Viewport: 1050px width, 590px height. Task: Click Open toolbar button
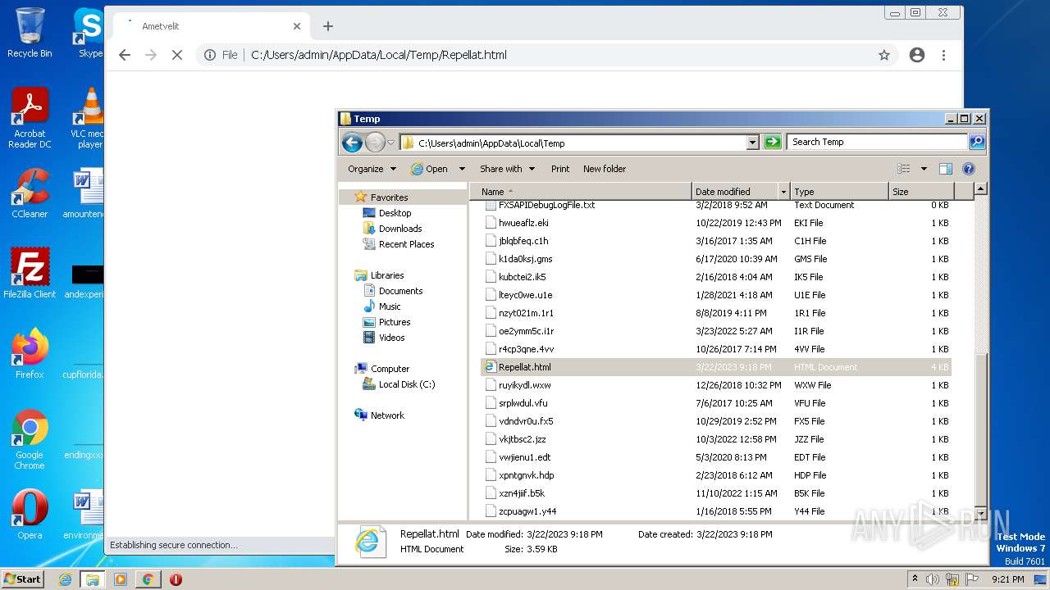click(x=429, y=169)
